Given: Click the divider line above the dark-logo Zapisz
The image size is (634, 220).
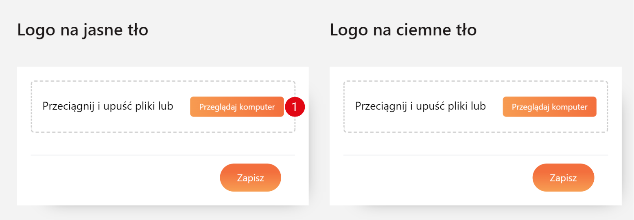Looking at the screenshot, I should [x=475, y=155].
